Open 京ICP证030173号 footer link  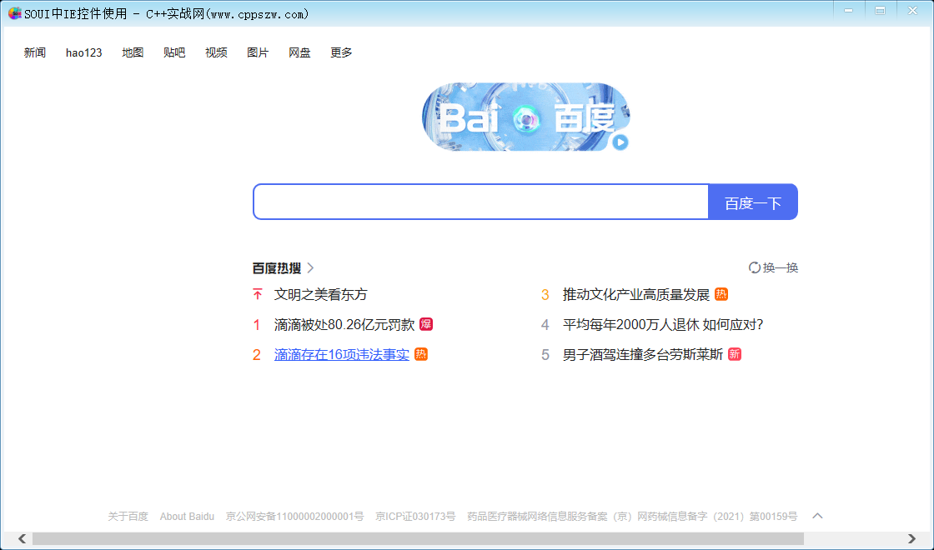pyautogui.click(x=415, y=516)
